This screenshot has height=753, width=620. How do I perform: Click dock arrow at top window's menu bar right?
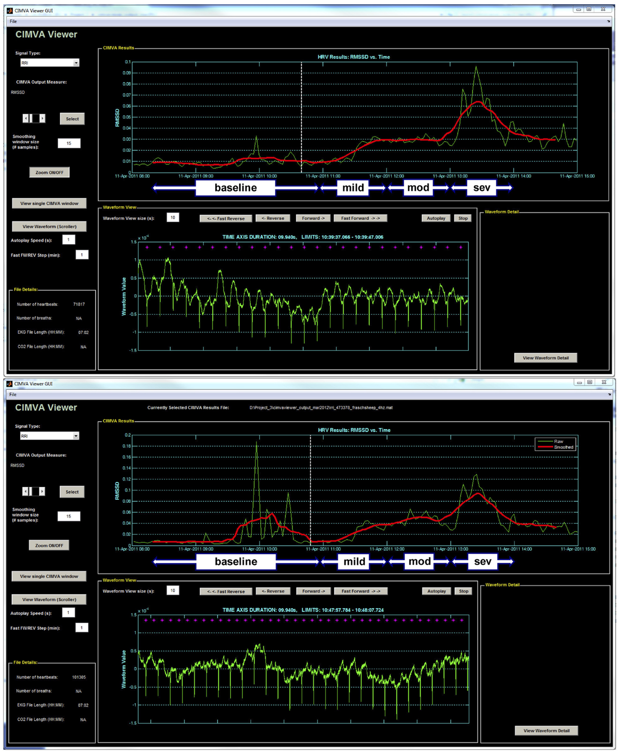tap(608, 22)
